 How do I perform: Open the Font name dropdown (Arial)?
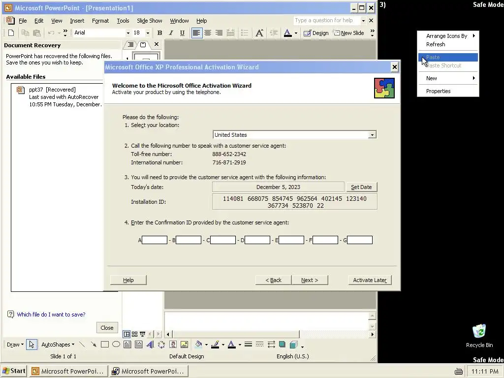[128, 33]
